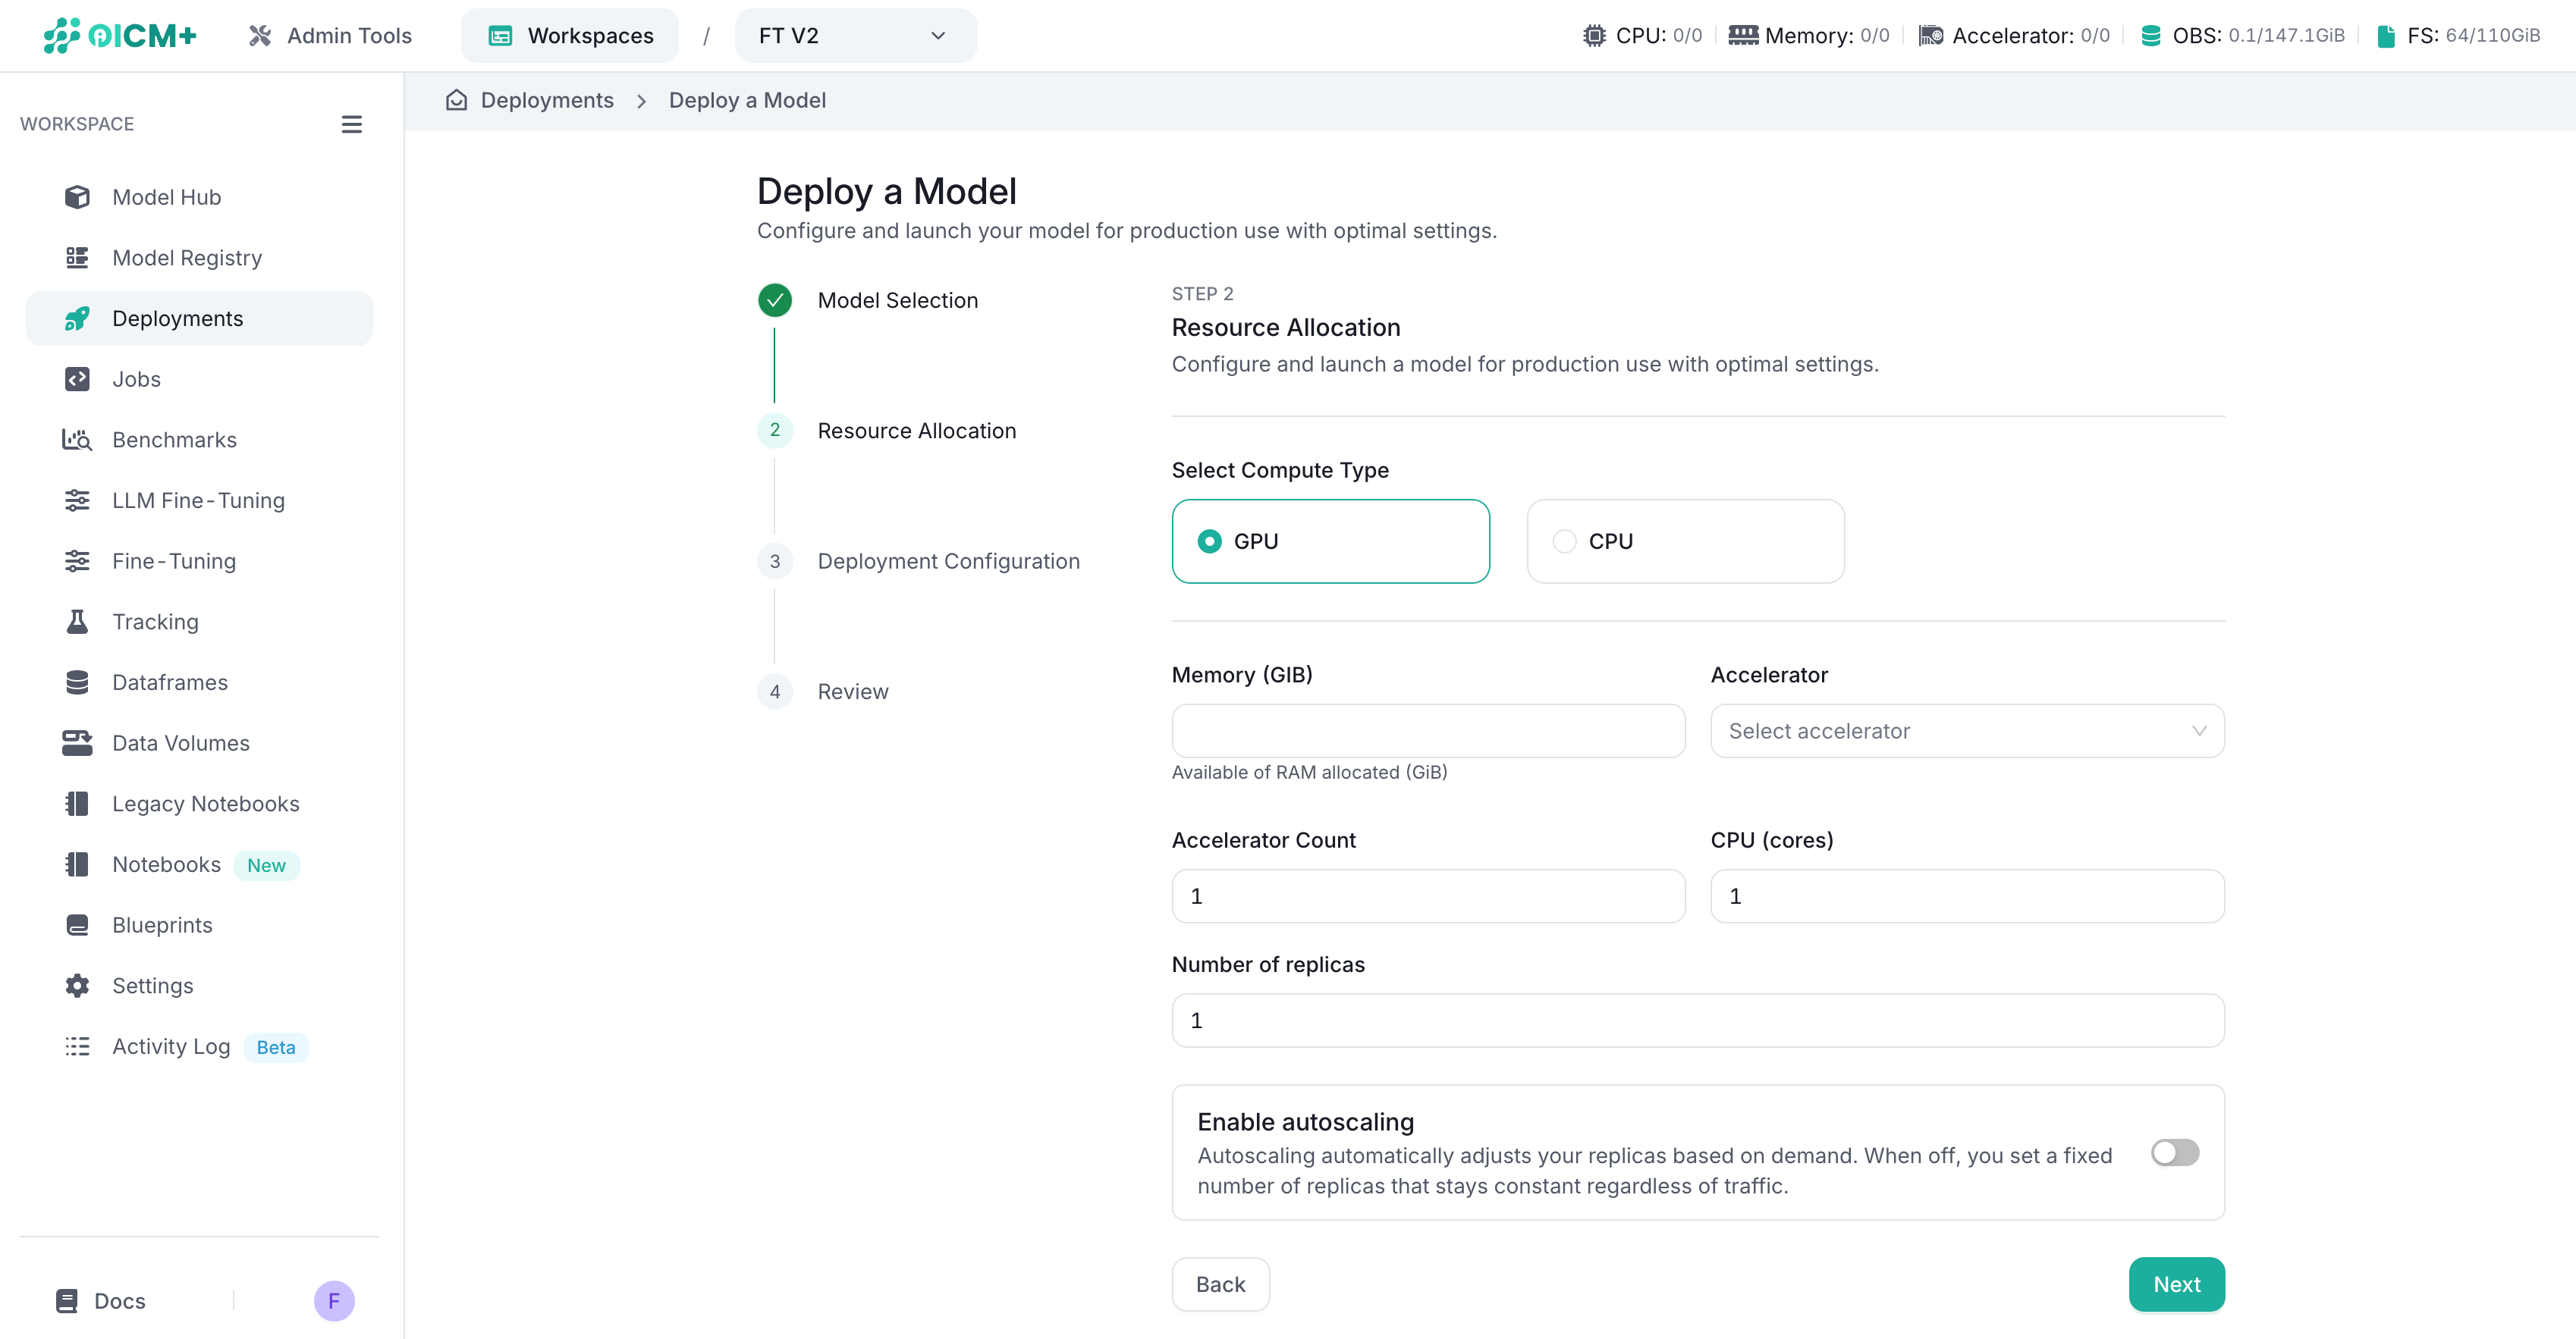2576x1339 pixels.
Task: Click the Legacy Notebooks book icon
Action: [77, 804]
